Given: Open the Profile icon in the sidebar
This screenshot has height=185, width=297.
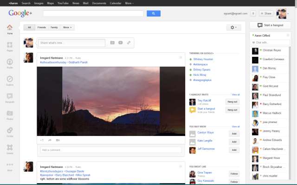Looking at the screenshot, I should (x=10, y=63).
